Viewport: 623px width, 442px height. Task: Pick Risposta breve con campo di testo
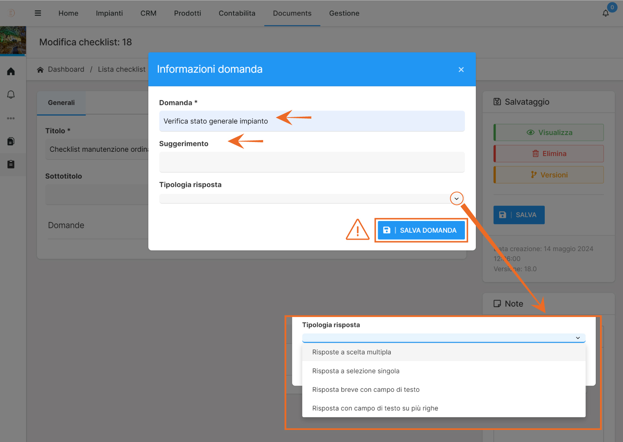366,389
